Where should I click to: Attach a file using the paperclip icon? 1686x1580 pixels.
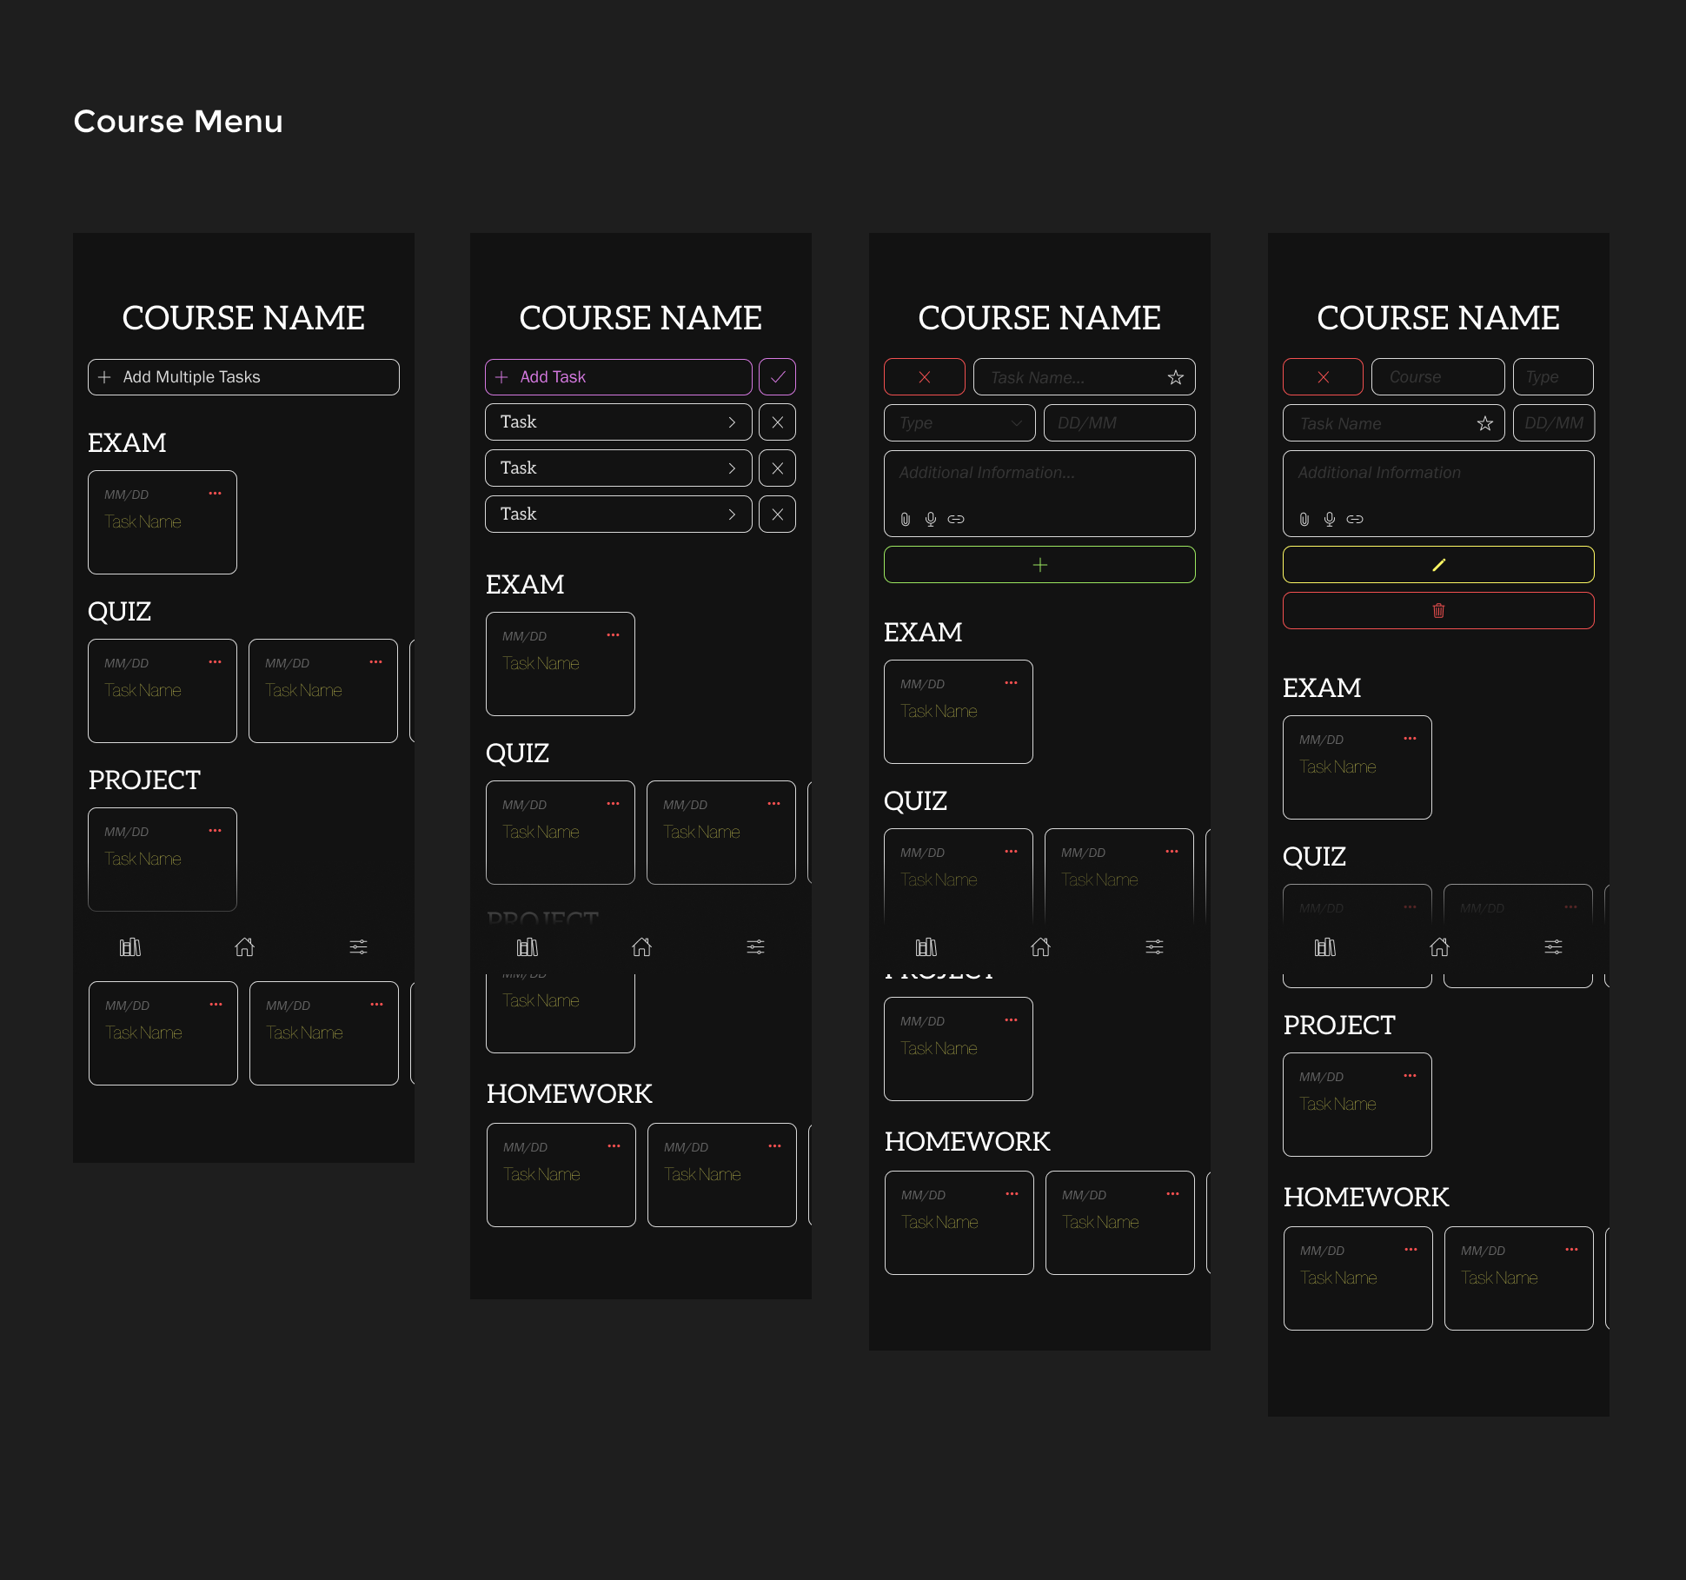[x=904, y=519]
